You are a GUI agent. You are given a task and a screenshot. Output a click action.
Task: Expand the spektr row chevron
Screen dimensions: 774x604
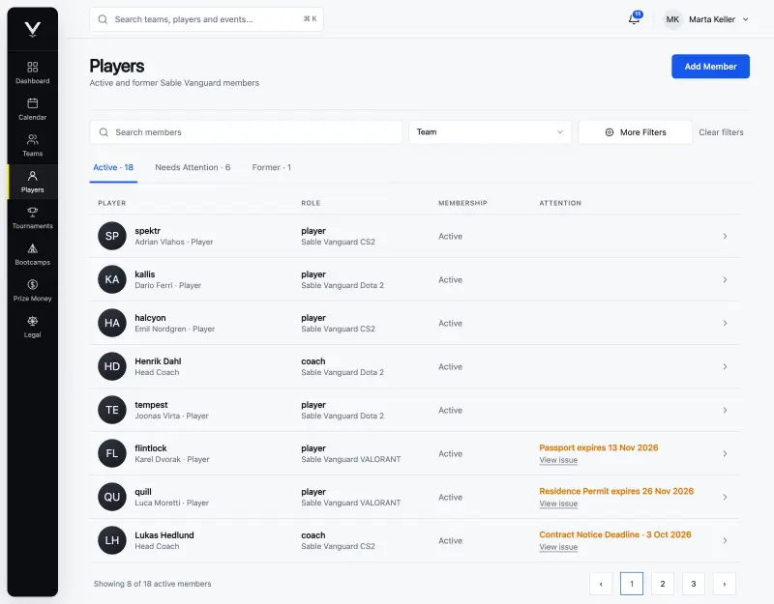(725, 236)
